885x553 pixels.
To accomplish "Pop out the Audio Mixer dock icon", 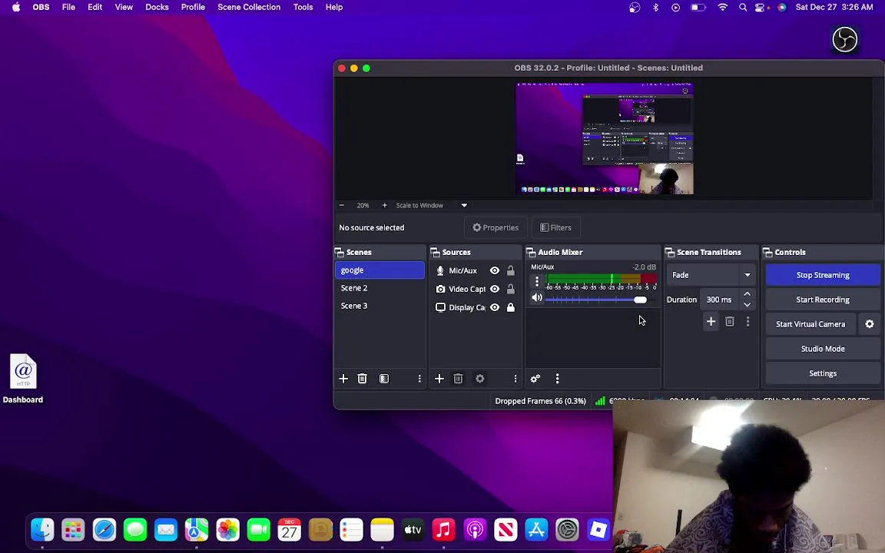I will click(531, 252).
